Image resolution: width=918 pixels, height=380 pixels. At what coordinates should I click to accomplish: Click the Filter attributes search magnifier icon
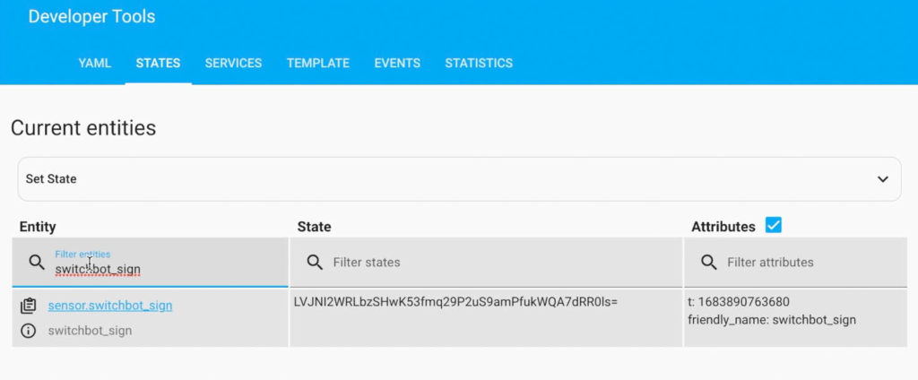coord(709,263)
